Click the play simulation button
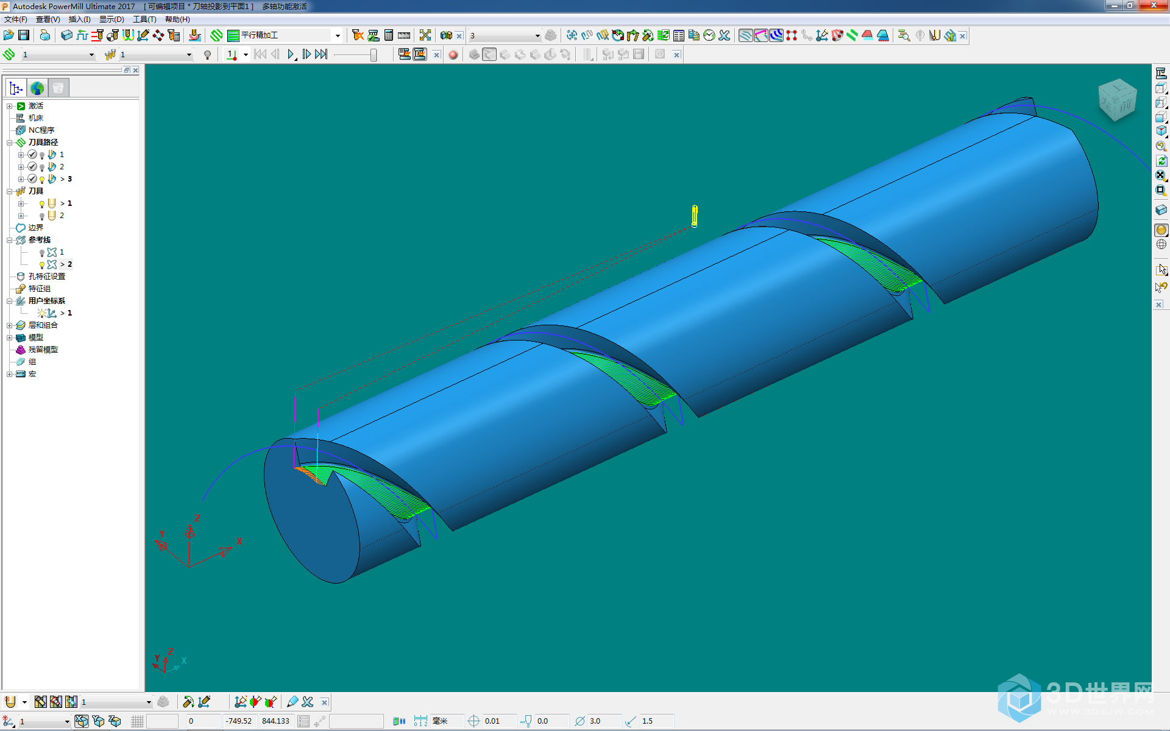Screen dimensions: 1170x731 (291, 55)
